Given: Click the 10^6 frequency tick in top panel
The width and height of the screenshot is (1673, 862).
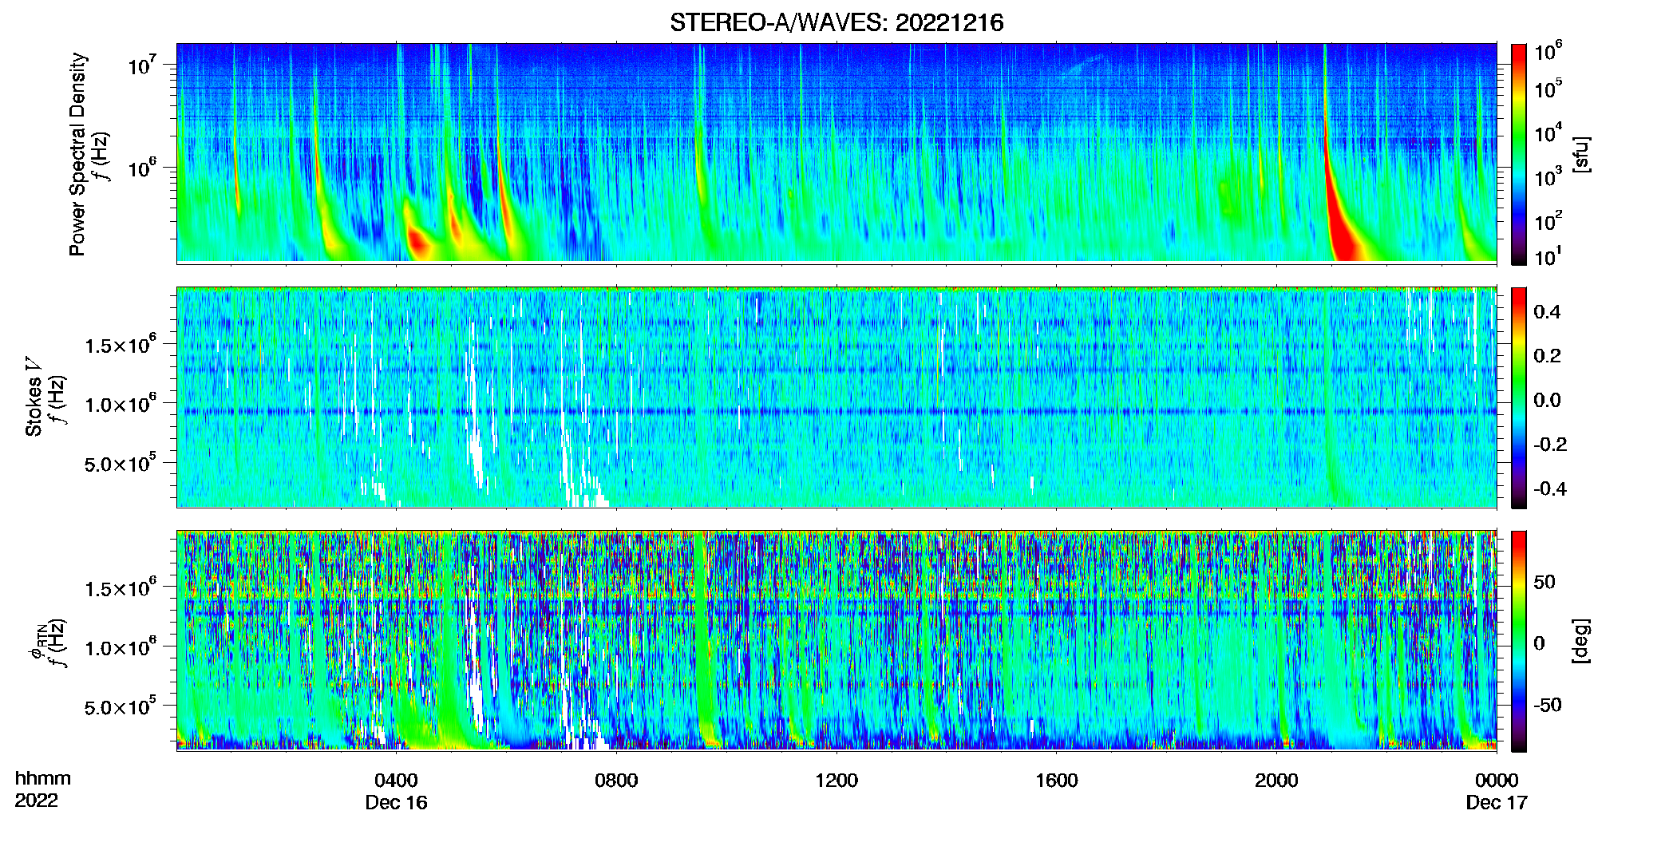Looking at the screenshot, I should click(143, 168).
